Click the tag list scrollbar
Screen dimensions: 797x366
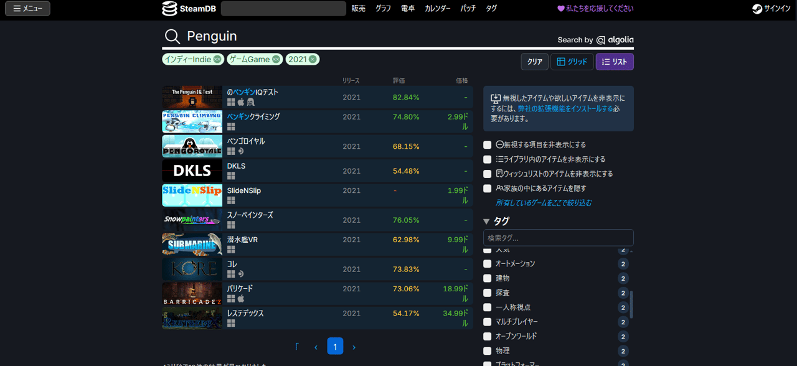pyautogui.click(x=631, y=304)
